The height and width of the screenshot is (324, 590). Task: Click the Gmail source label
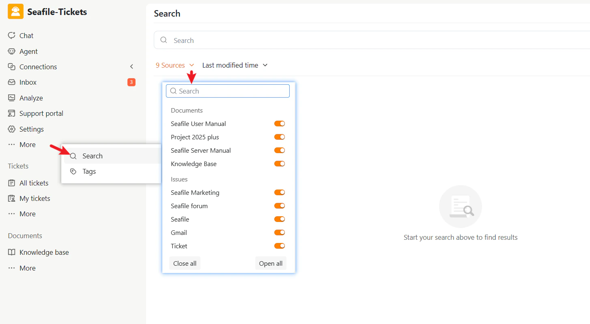coord(179,232)
